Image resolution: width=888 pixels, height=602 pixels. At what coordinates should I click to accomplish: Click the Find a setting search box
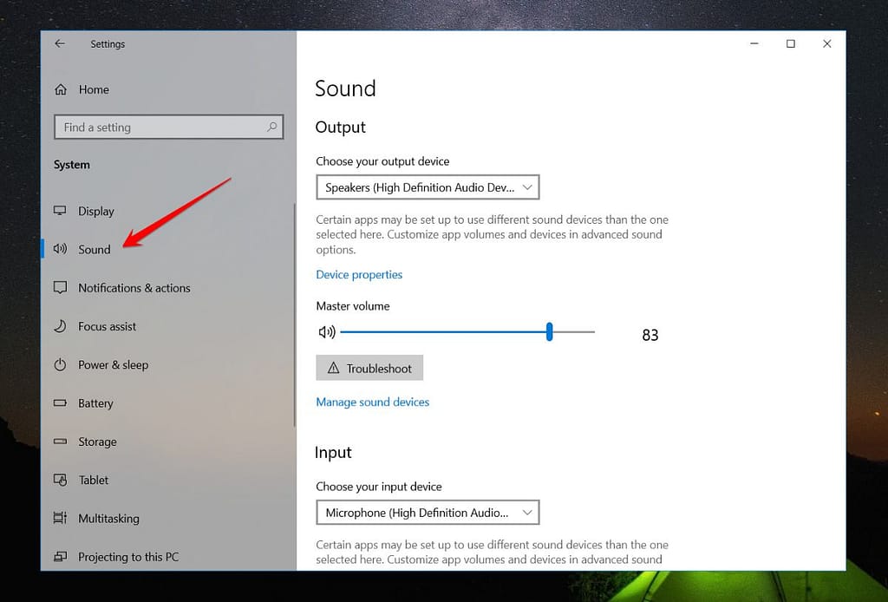tap(169, 127)
